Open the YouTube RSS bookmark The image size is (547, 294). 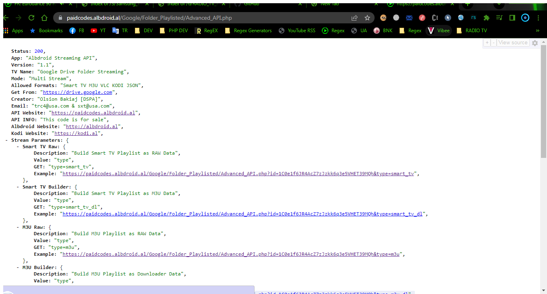click(x=296, y=31)
